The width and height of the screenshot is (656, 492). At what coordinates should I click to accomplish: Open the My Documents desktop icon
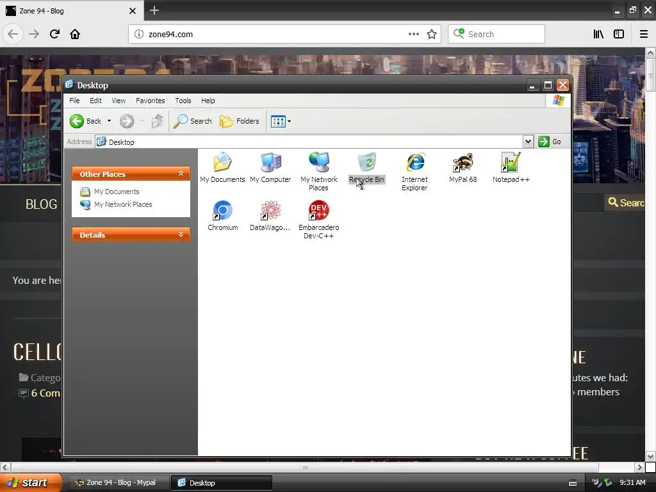click(222, 168)
